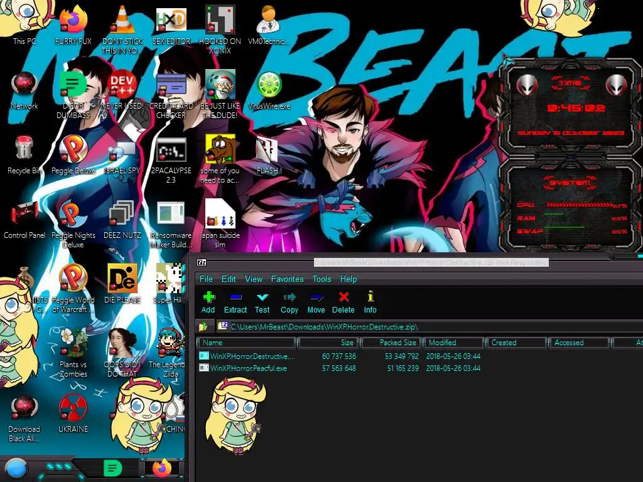Select the japan suicide sim icon
This screenshot has width=643, height=482.
click(220, 224)
